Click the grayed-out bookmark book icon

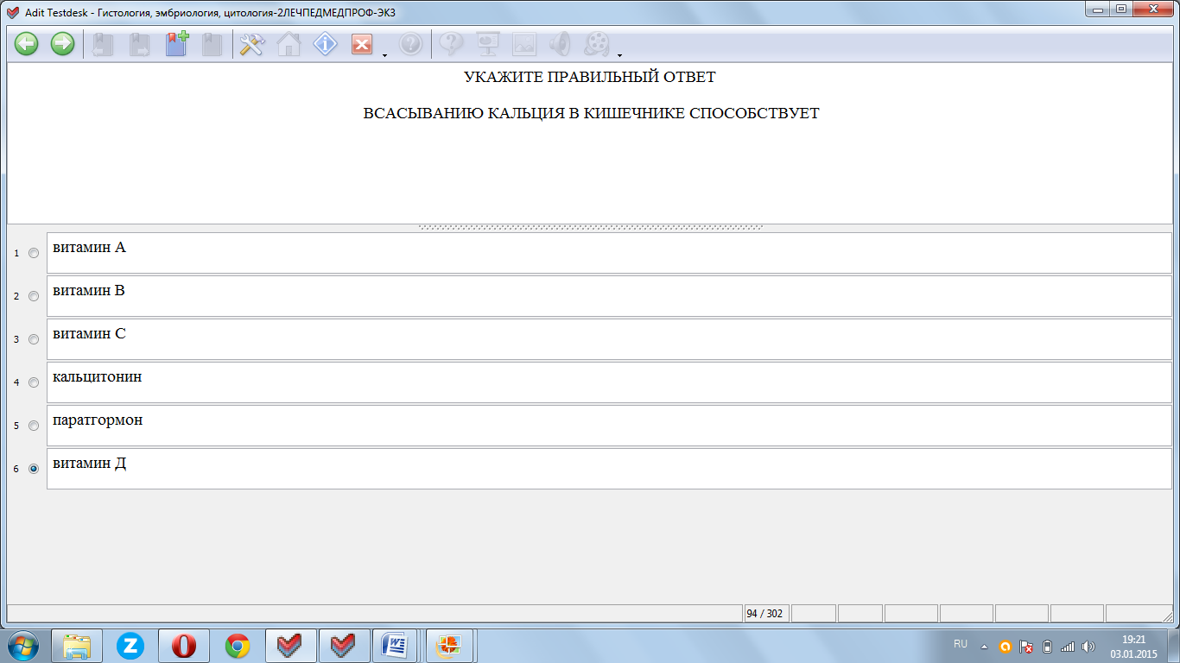212,44
